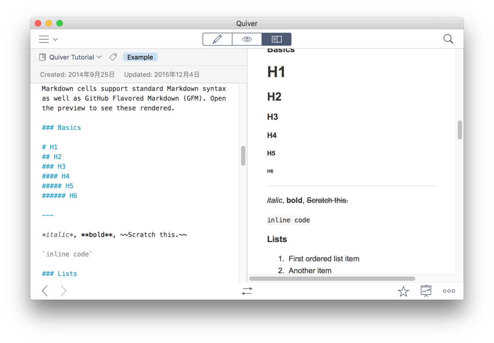Image resolution: width=494 pixels, height=343 pixels.
Task: Click the '### Lists' line in editor
Action: coord(60,274)
